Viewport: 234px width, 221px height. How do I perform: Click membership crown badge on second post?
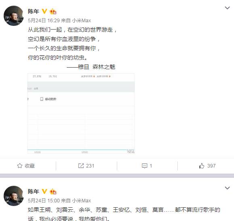click(53, 191)
